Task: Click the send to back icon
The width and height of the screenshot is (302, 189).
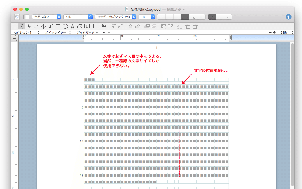Action: [154, 26]
